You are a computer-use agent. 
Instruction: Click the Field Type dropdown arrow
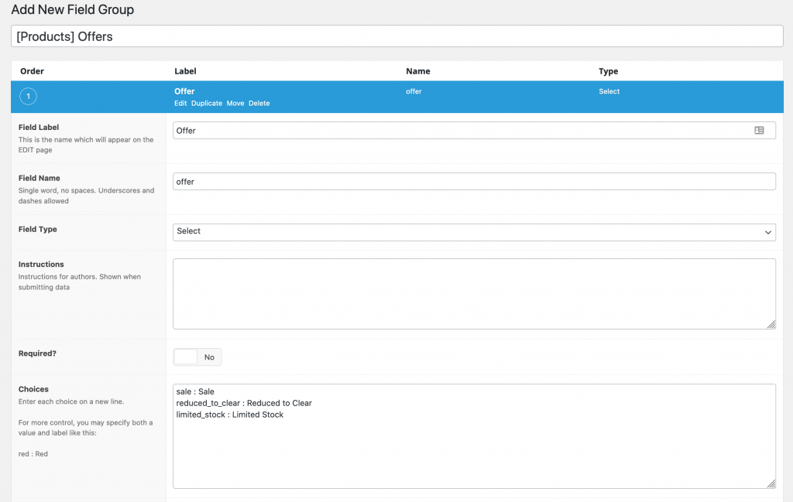767,232
